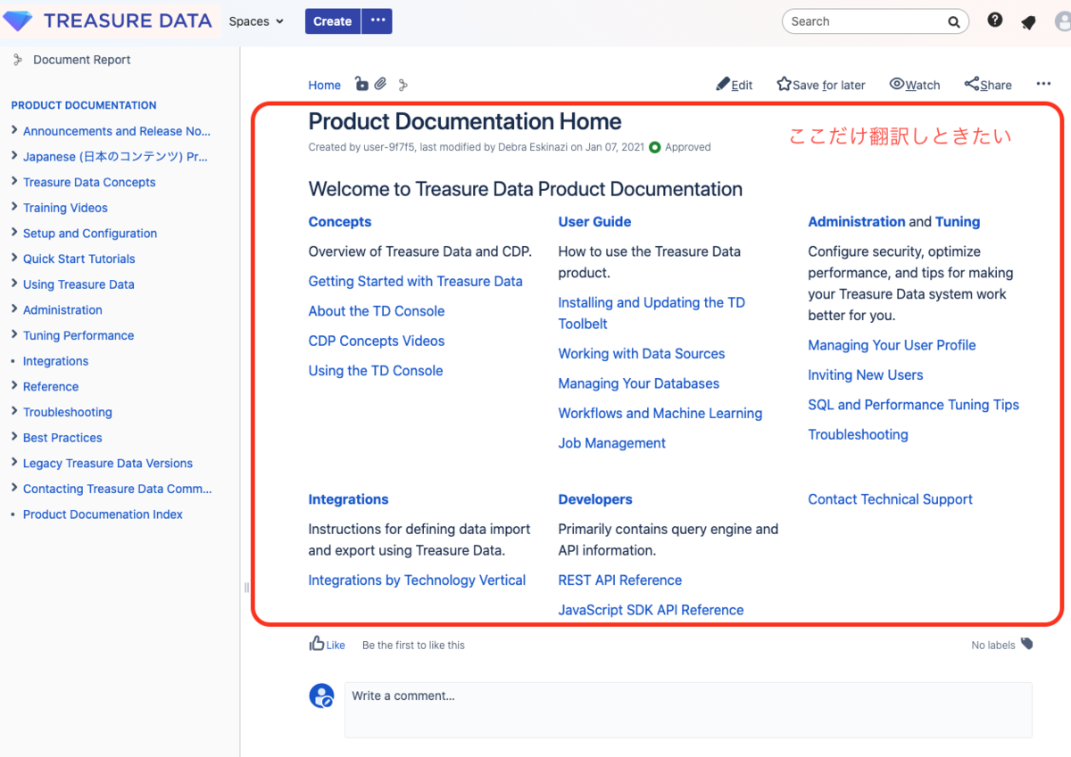1071x757 pixels.
Task: Open Inviting New Users link
Action: tap(866, 375)
